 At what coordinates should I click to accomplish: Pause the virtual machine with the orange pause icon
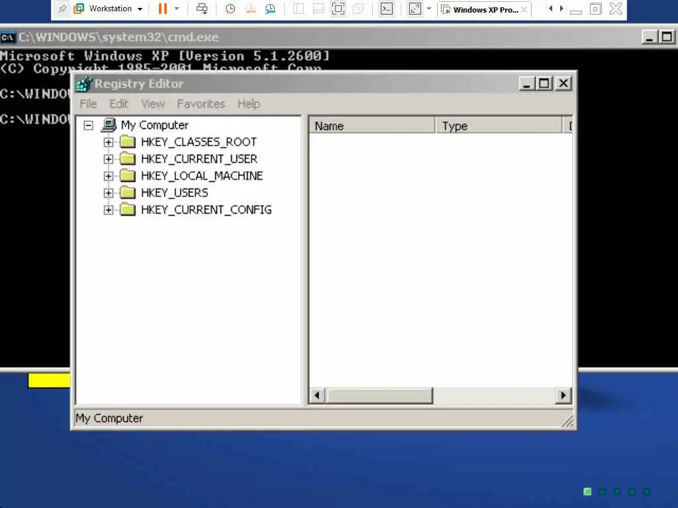click(163, 9)
